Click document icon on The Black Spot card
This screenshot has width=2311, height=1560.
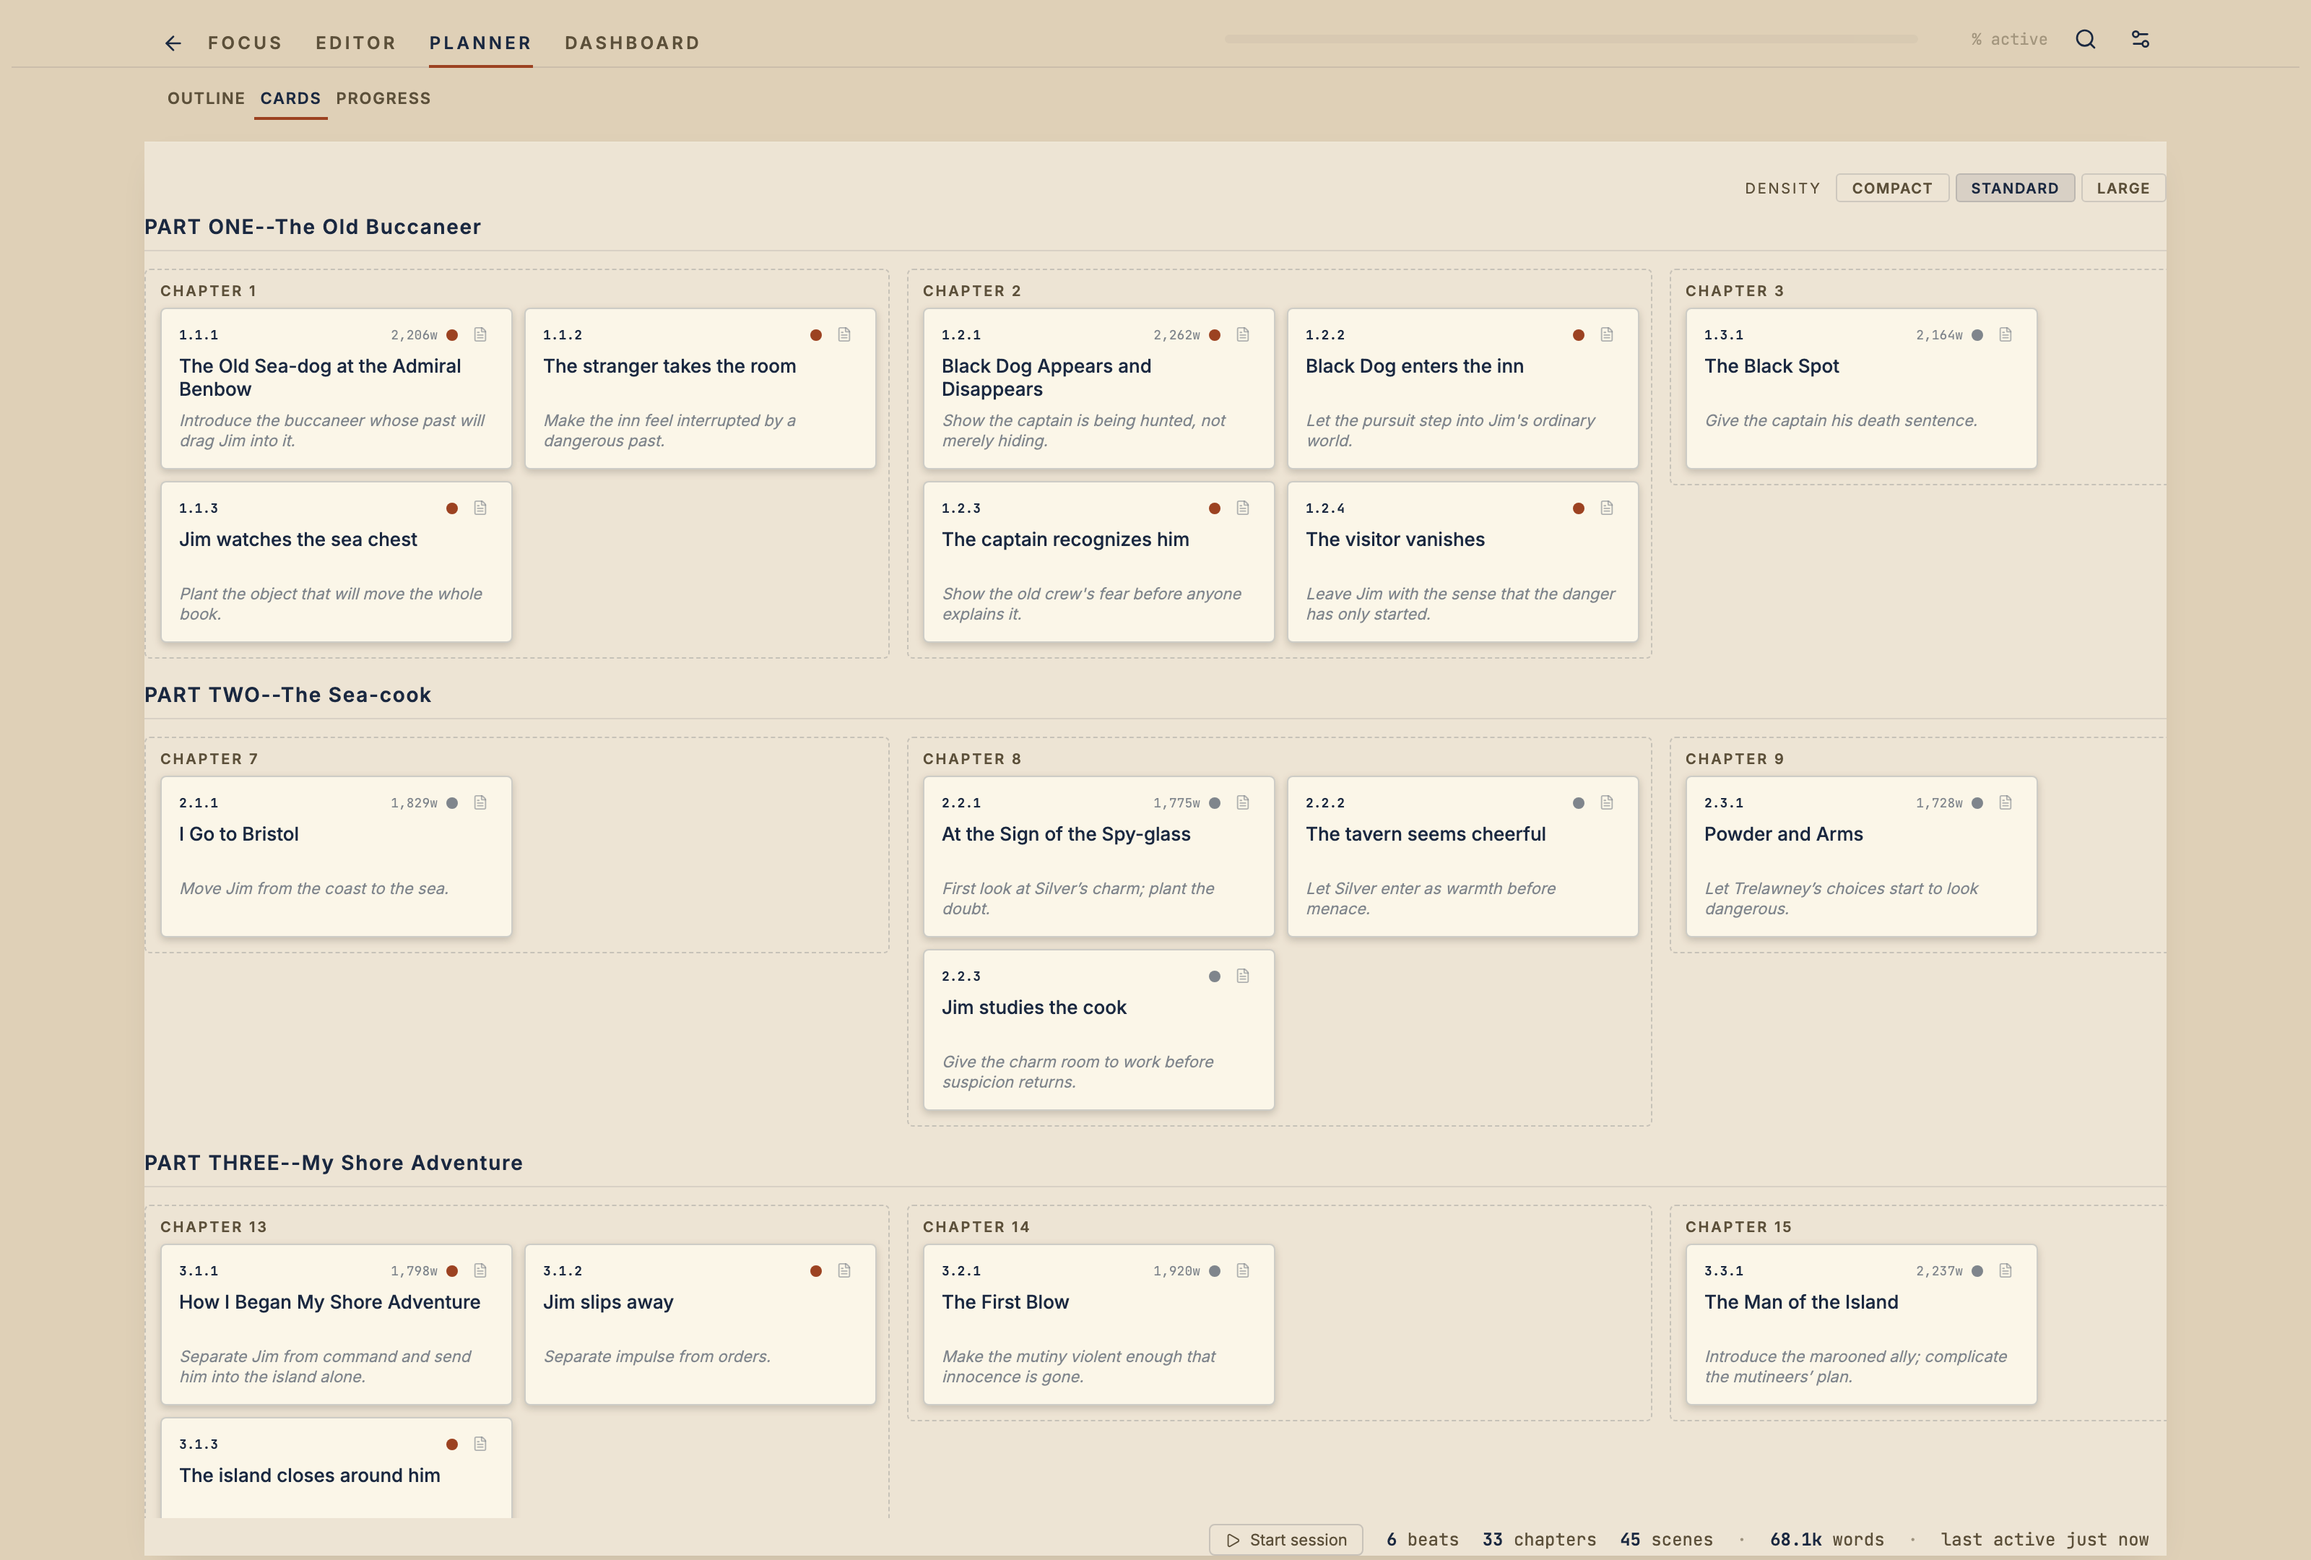tap(2006, 335)
